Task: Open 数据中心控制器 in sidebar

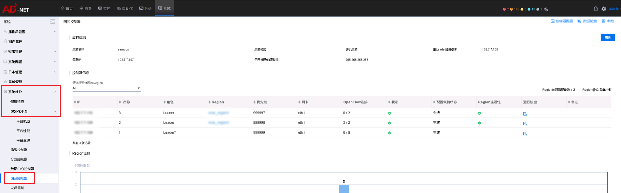Action: 22,169
